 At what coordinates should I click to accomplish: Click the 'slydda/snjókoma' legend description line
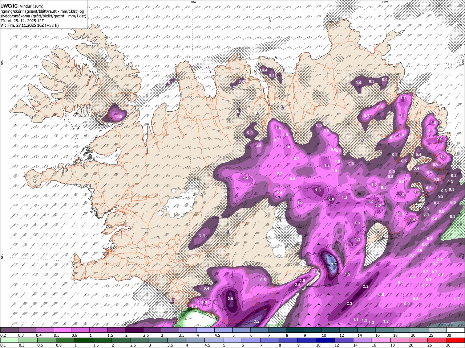pyautogui.click(x=43, y=16)
